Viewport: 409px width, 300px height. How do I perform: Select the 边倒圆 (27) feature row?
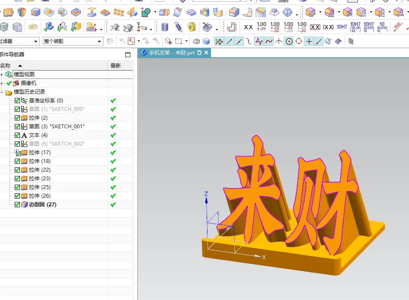click(66, 205)
